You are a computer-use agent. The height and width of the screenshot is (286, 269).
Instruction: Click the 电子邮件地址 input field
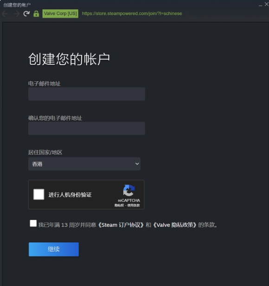click(87, 94)
